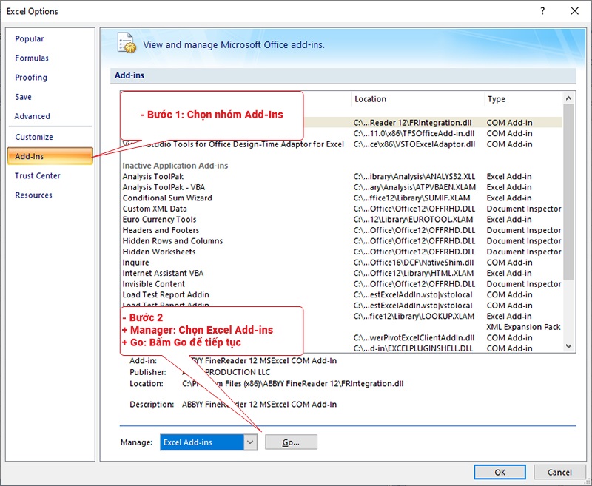Cancel the Excel Options dialog

[x=559, y=473]
